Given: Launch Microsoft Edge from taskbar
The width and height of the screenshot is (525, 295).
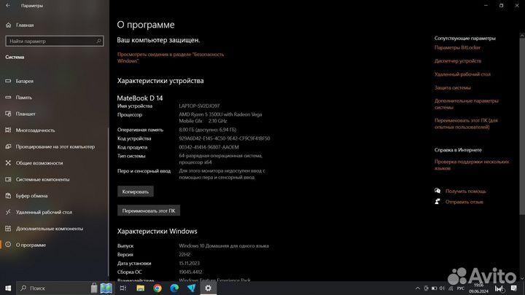Looking at the screenshot, I should (x=174, y=288).
